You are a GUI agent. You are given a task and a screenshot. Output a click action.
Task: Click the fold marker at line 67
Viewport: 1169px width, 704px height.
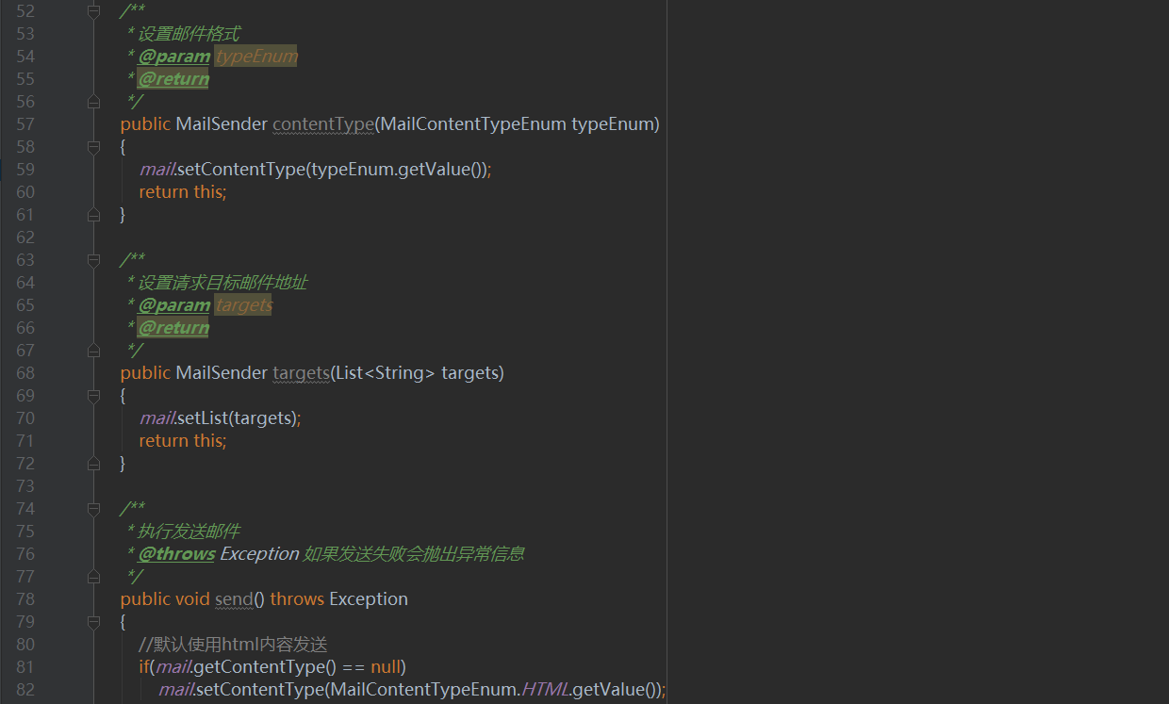[93, 350]
